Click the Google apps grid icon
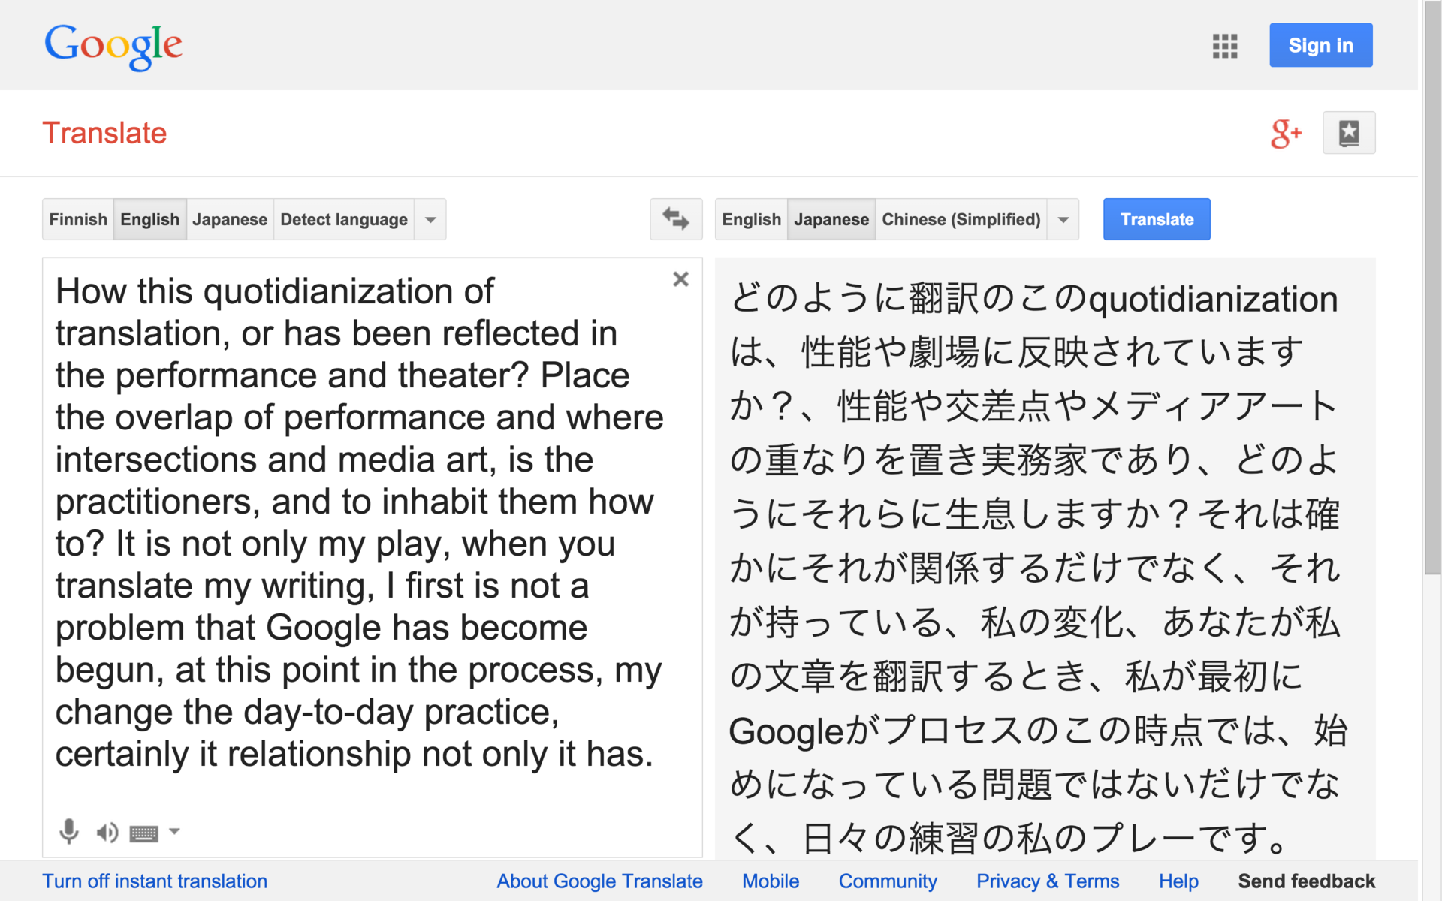1442x901 pixels. click(x=1224, y=46)
